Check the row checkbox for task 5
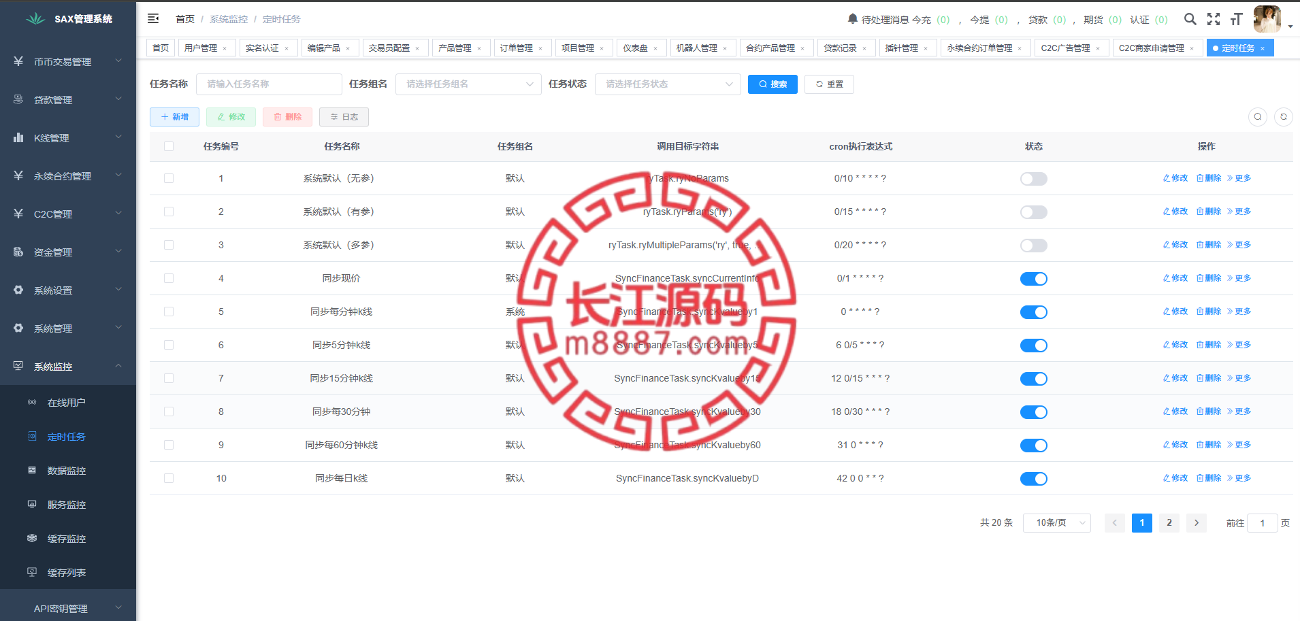 click(169, 312)
